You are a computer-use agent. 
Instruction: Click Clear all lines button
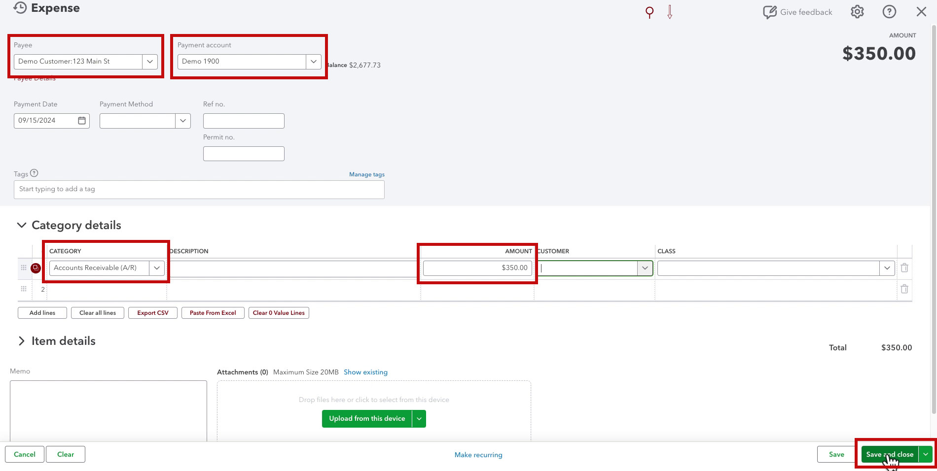pos(98,313)
